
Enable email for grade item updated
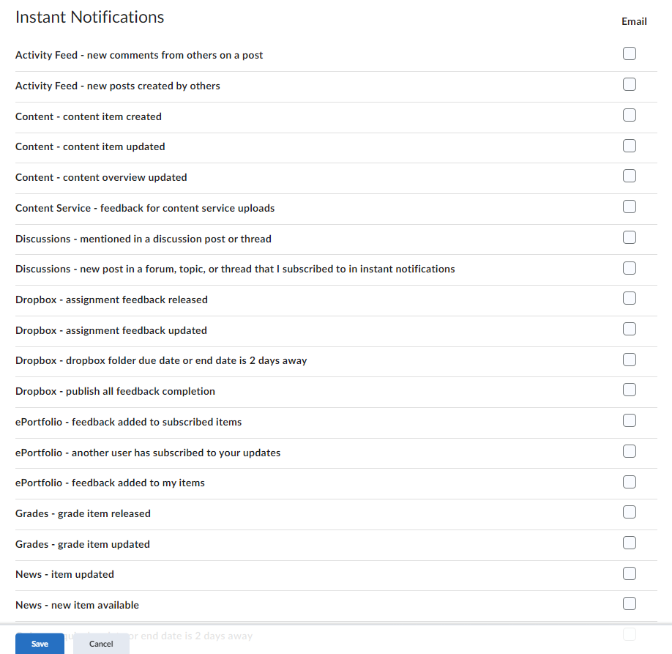[x=629, y=543]
